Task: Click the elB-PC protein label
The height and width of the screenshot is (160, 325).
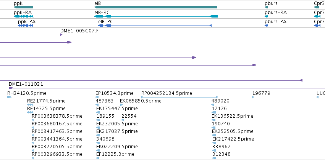Action: tap(105, 22)
